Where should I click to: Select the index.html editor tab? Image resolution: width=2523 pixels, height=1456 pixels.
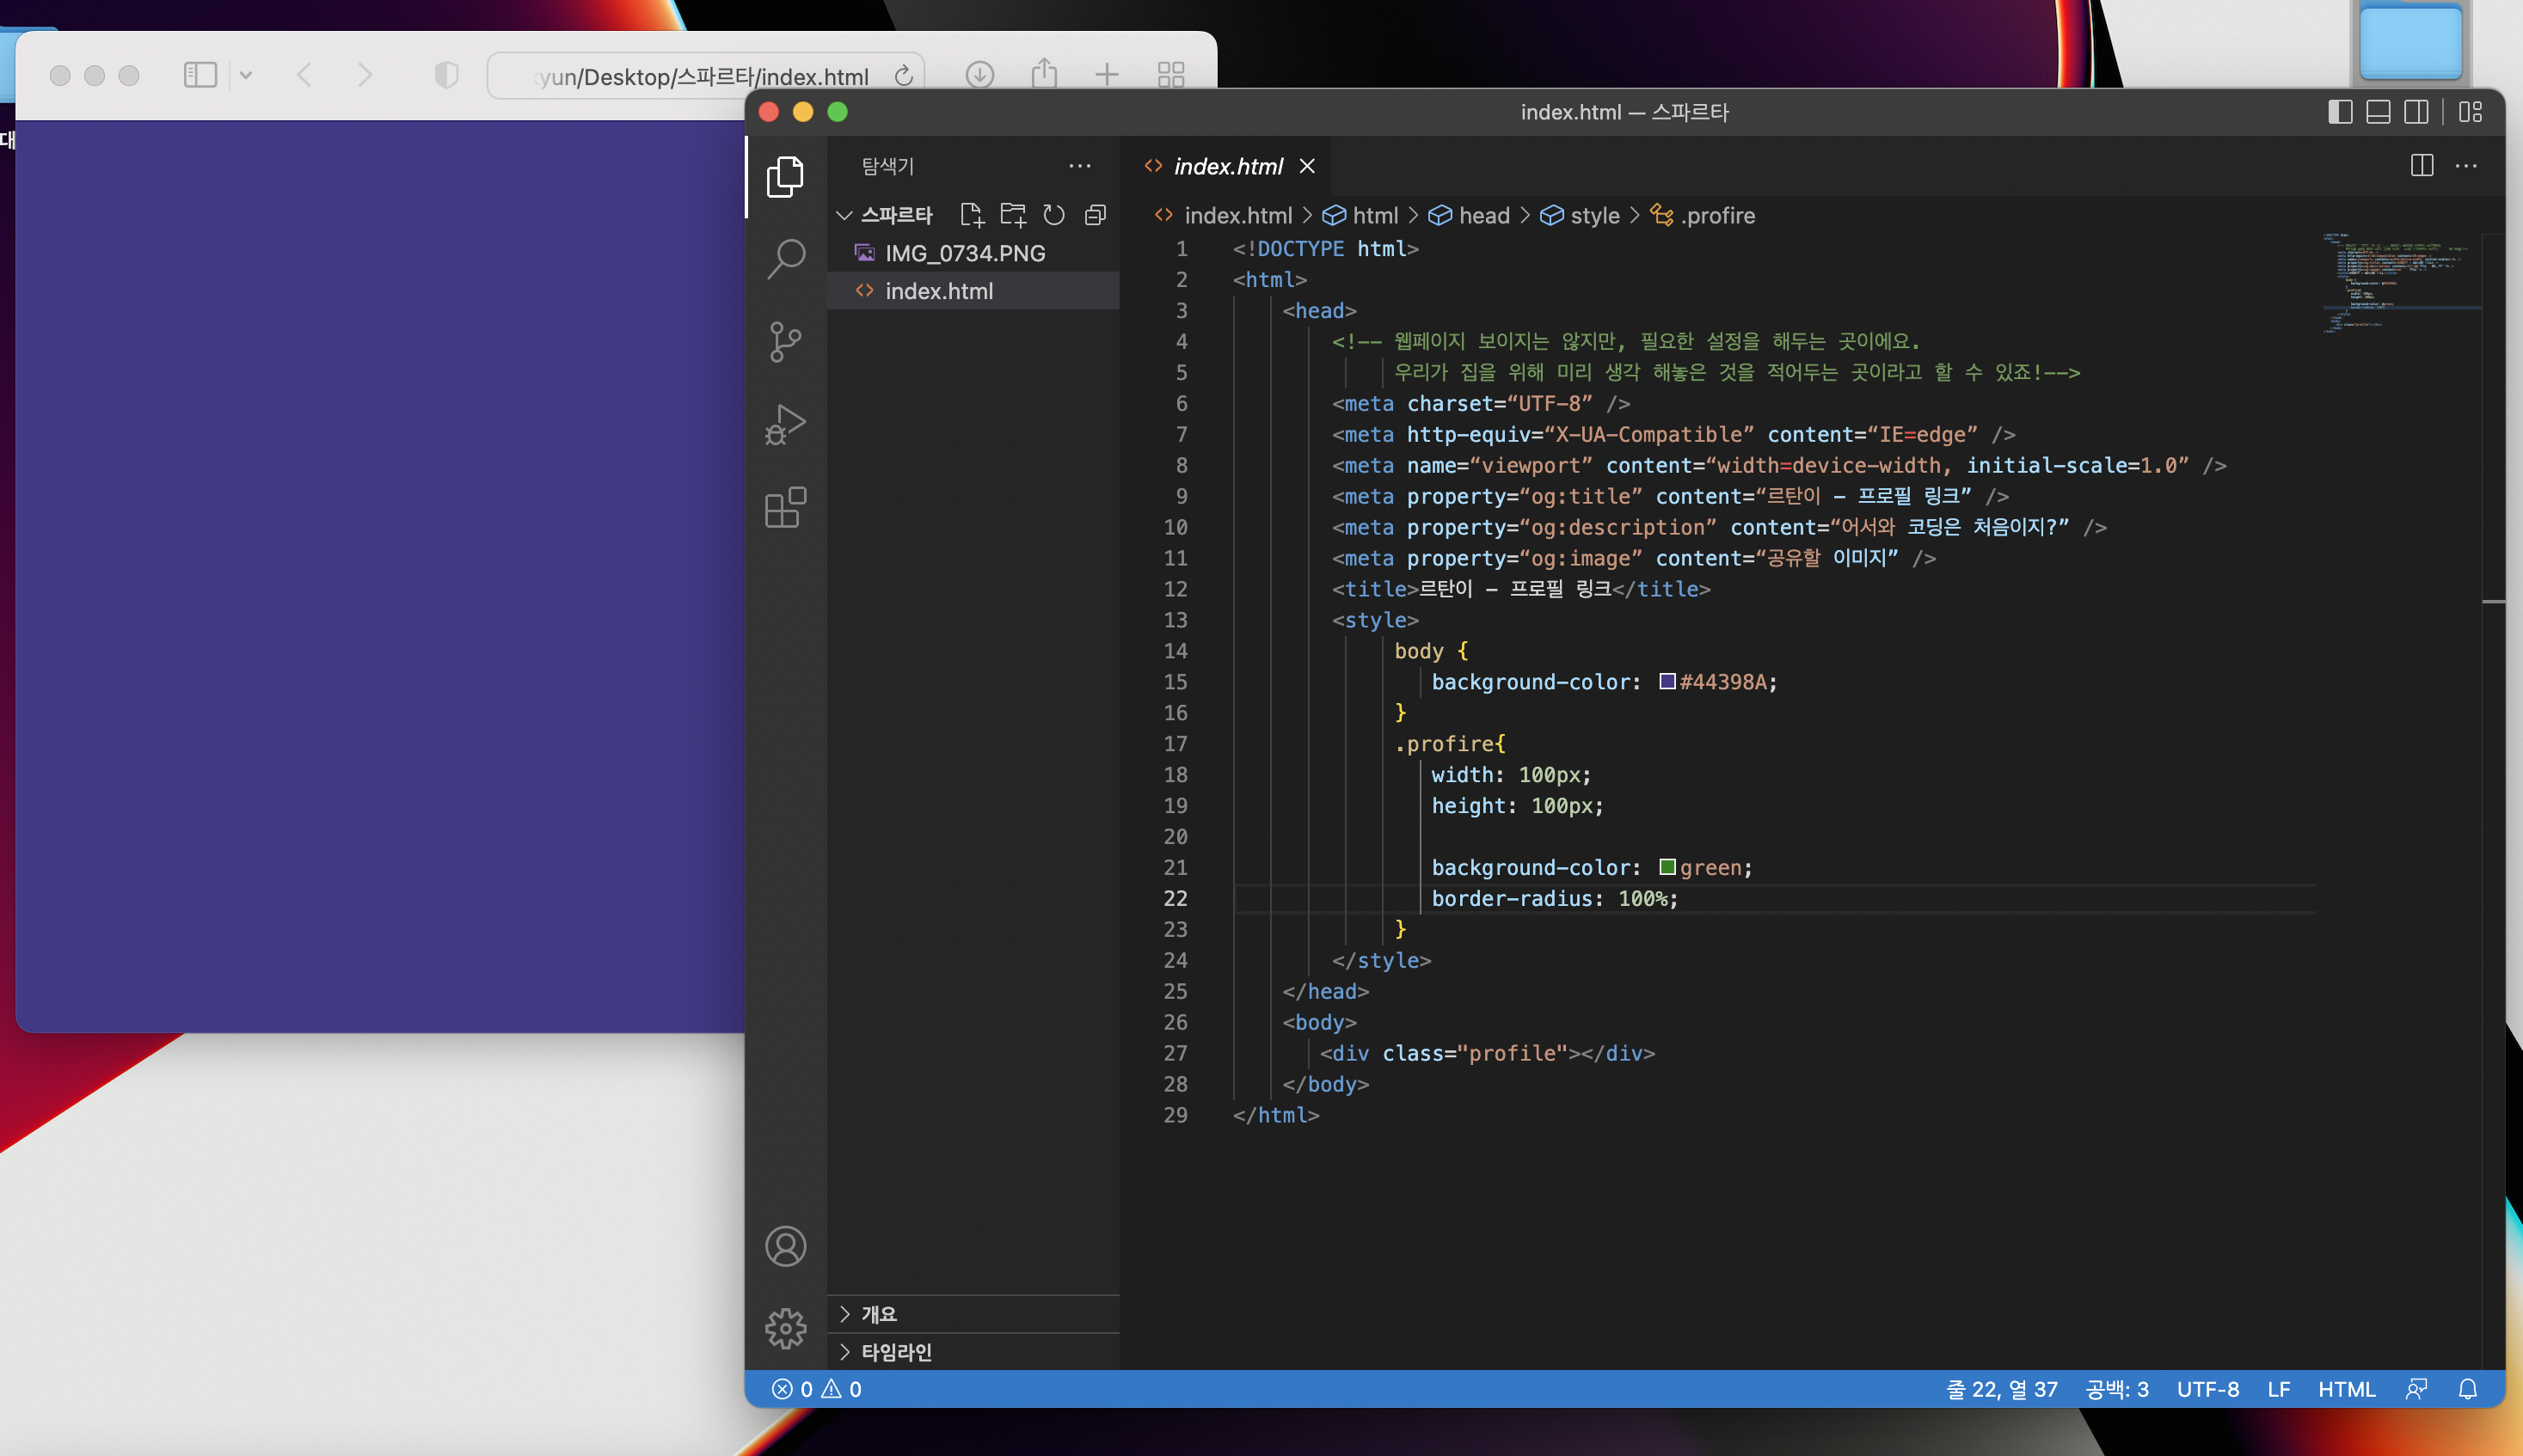(1227, 166)
